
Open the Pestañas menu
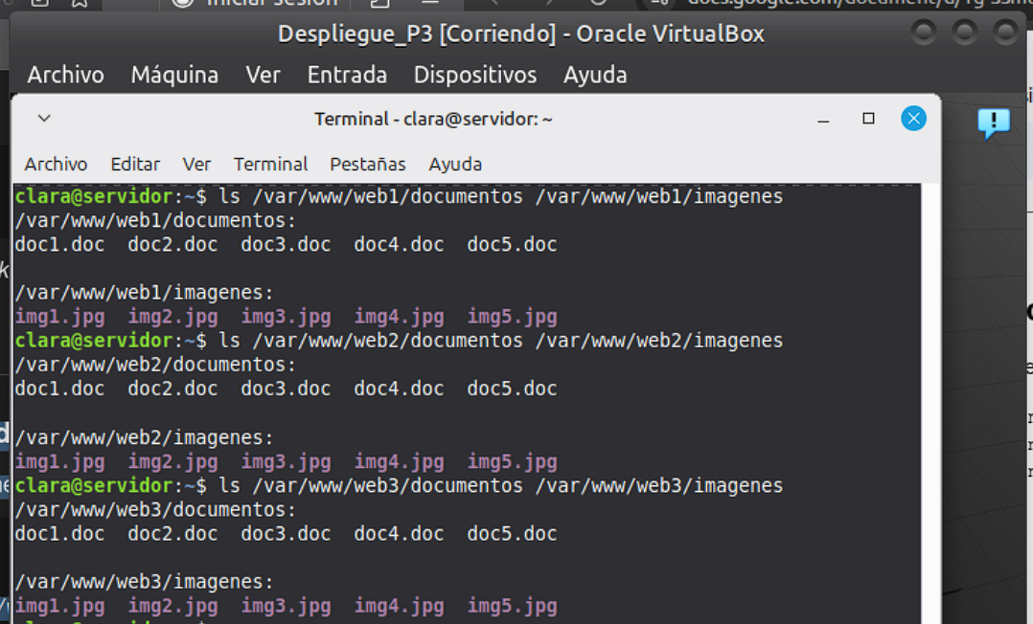[368, 165]
